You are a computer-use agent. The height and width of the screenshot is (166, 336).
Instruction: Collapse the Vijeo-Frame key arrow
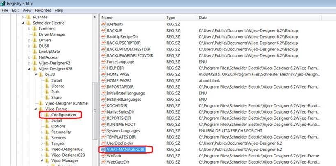[x=36, y=109]
